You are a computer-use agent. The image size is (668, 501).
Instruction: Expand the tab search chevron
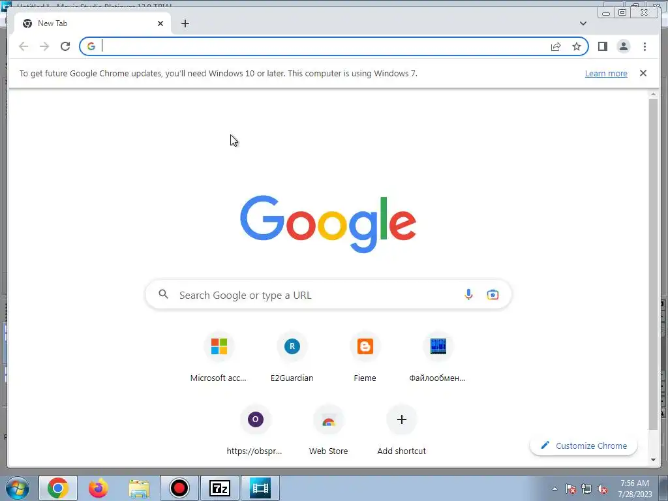pos(583,23)
